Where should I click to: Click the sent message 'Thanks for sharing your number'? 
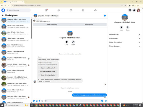pyautogui.click(x=89, y=95)
